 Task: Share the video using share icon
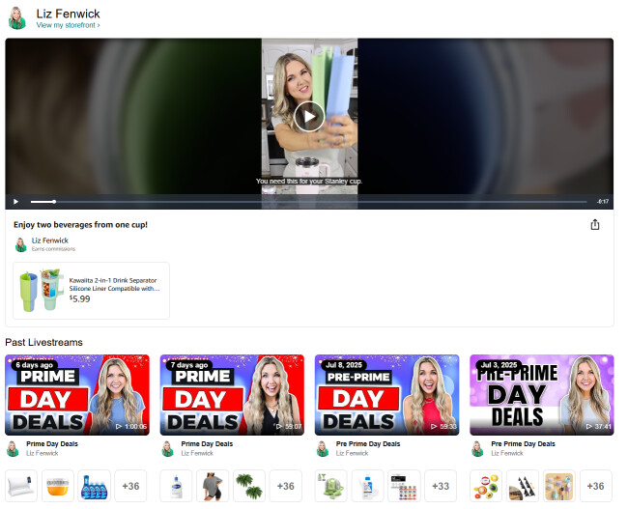point(595,225)
